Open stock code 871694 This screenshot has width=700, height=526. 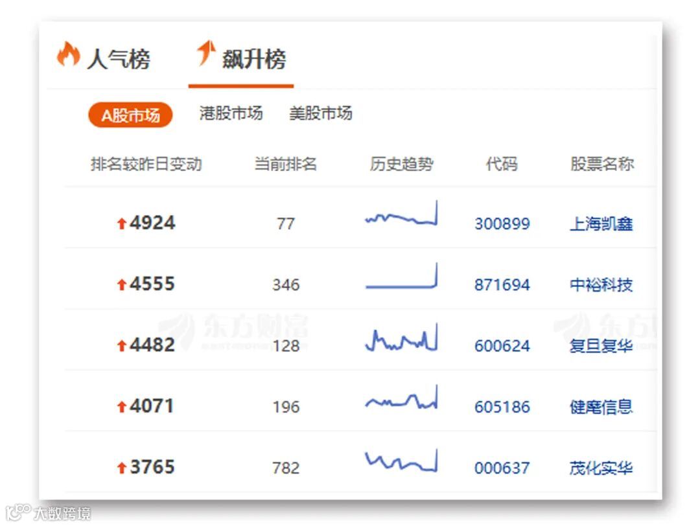click(x=502, y=284)
